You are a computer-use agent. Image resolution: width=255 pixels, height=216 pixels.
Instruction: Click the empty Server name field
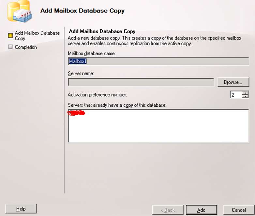click(141, 82)
